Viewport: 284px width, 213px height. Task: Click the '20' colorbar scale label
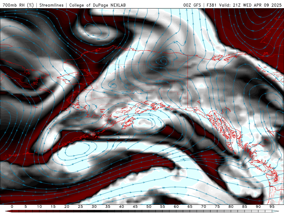click(x=67, y=207)
